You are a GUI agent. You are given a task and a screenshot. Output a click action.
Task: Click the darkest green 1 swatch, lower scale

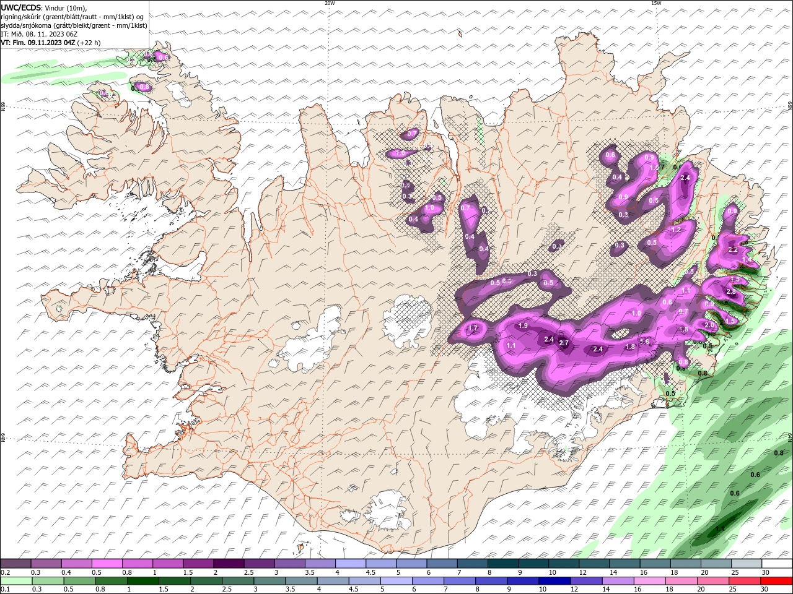click(x=142, y=581)
